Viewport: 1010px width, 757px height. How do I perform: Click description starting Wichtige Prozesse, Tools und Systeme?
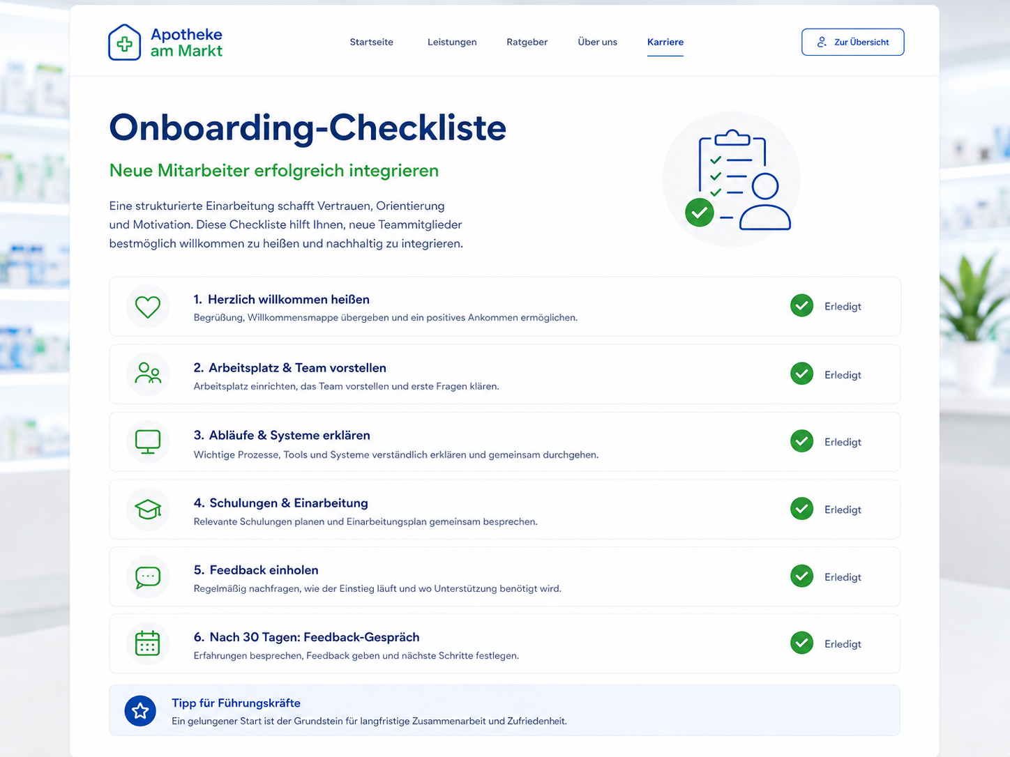[x=396, y=454]
